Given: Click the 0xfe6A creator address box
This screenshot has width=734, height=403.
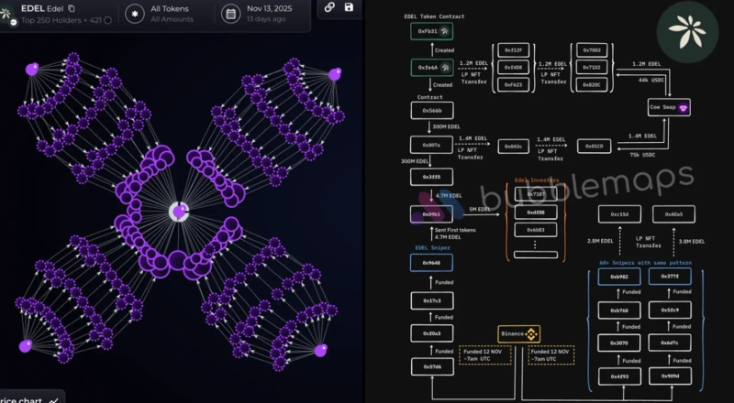Looking at the screenshot, I should [x=431, y=68].
